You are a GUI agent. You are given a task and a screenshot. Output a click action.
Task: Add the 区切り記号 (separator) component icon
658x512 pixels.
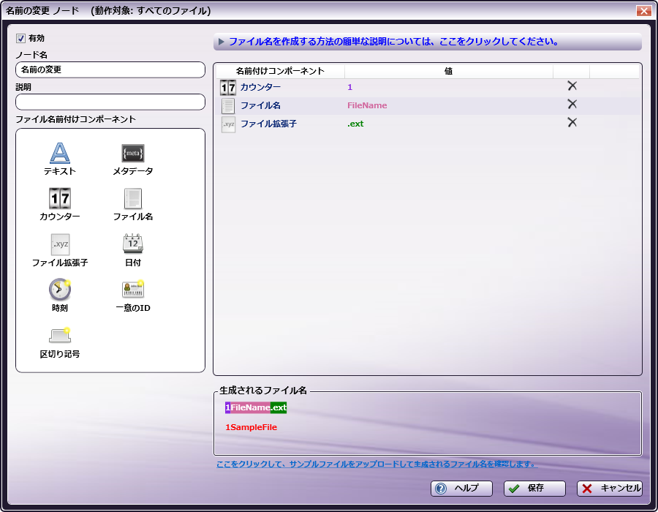click(60, 335)
